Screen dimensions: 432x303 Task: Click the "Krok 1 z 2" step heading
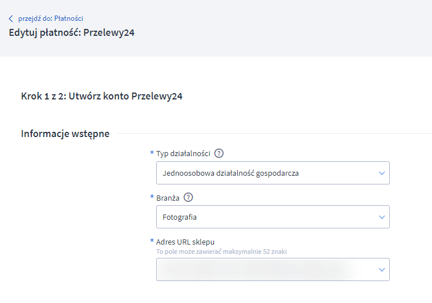(102, 97)
